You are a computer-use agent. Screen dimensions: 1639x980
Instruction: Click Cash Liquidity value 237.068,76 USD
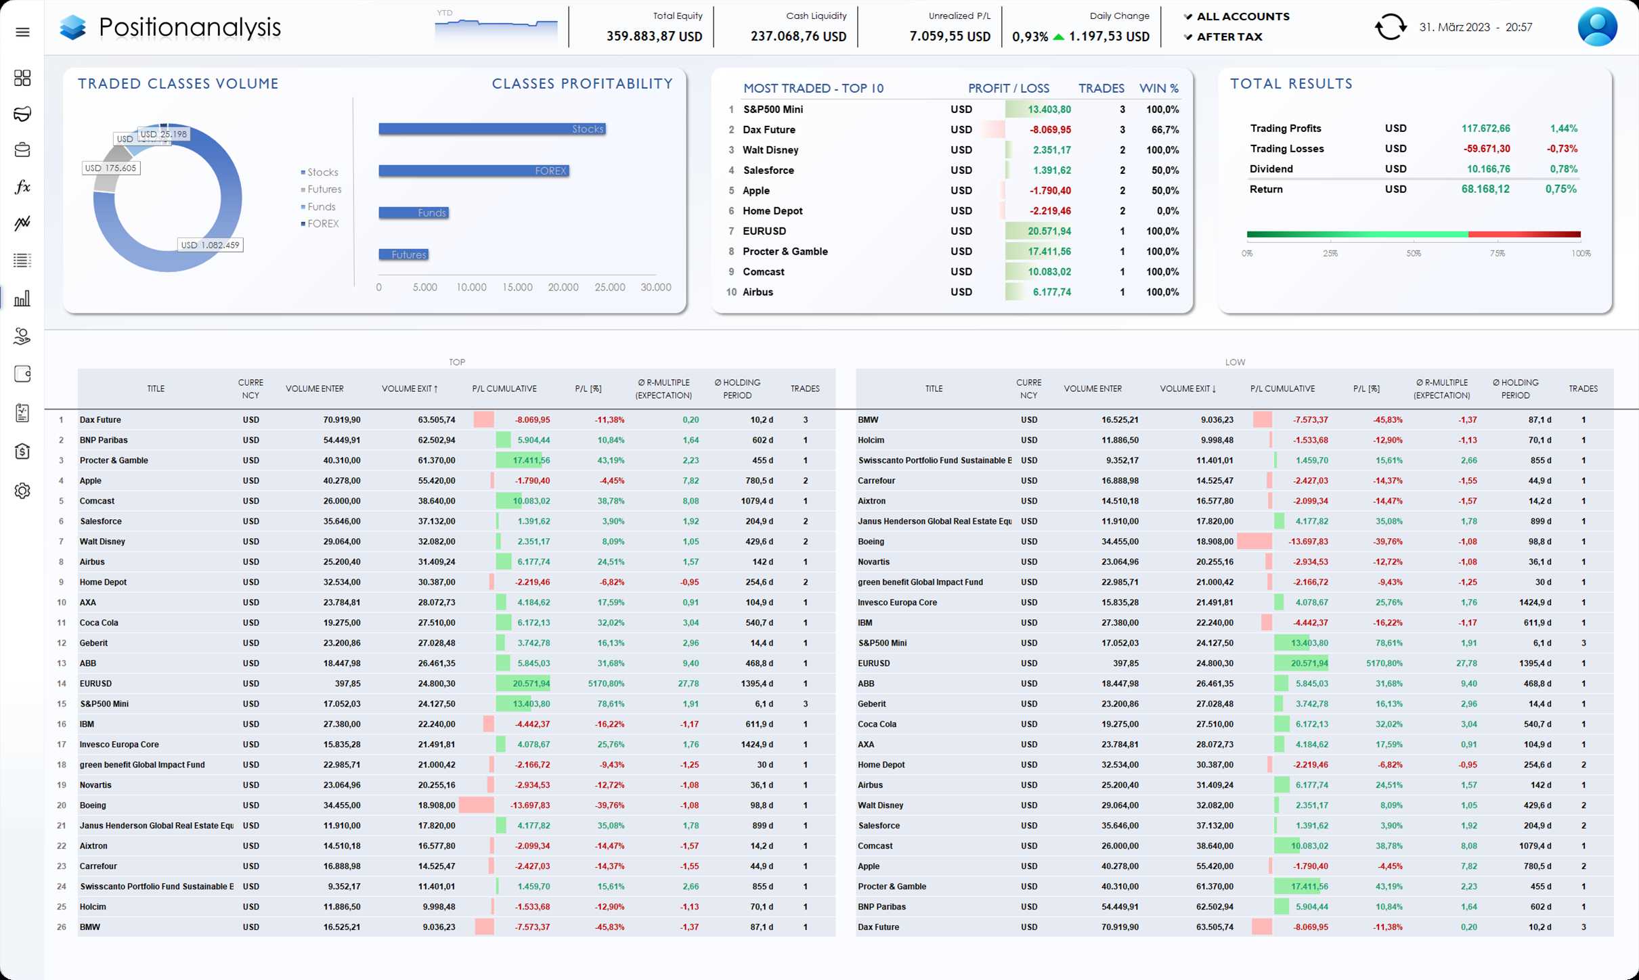click(798, 37)
